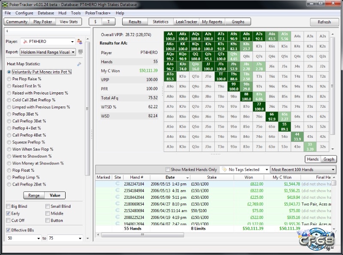Screen dimensions: 343x255
Task: Click the AKs cell in the heat map
Action: [x=183, y=36]
